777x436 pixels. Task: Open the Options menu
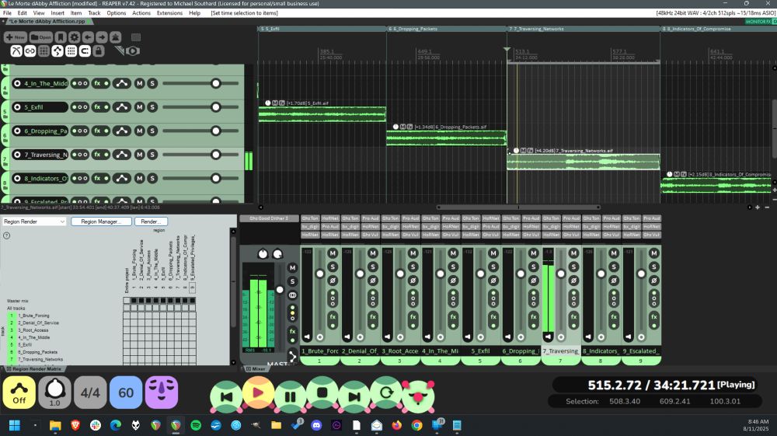[x=117, y=13]
